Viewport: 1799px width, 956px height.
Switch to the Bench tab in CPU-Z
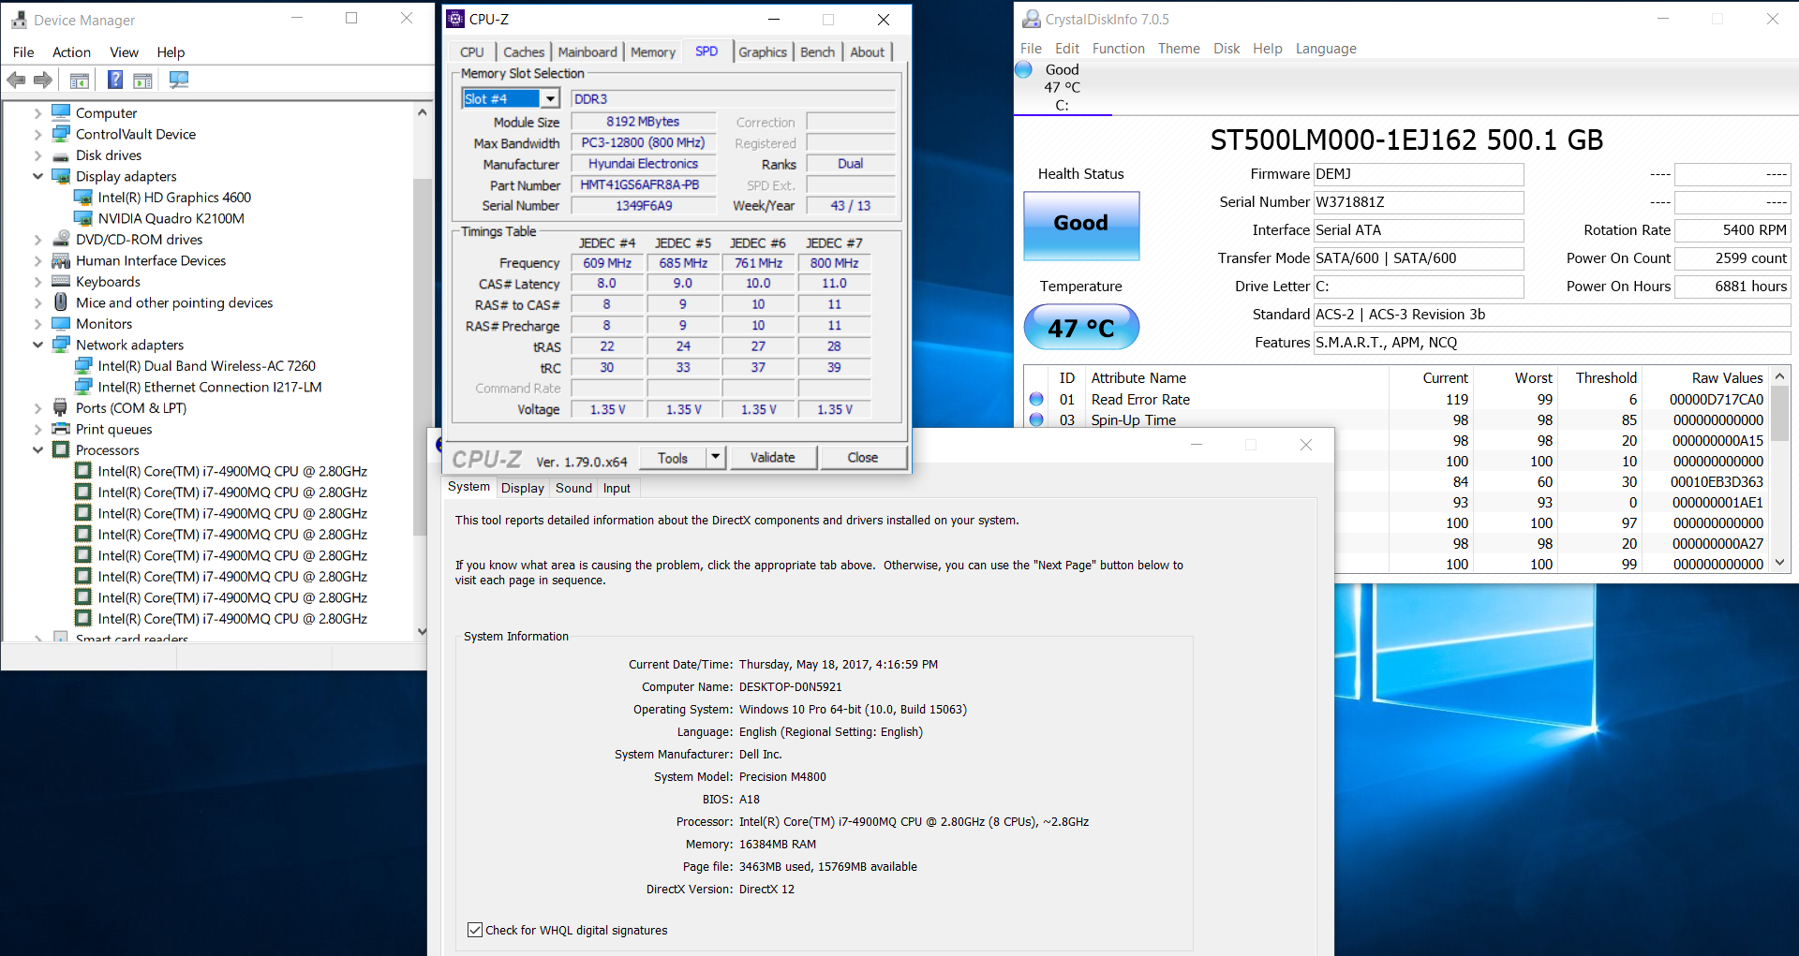click(817, 52)
